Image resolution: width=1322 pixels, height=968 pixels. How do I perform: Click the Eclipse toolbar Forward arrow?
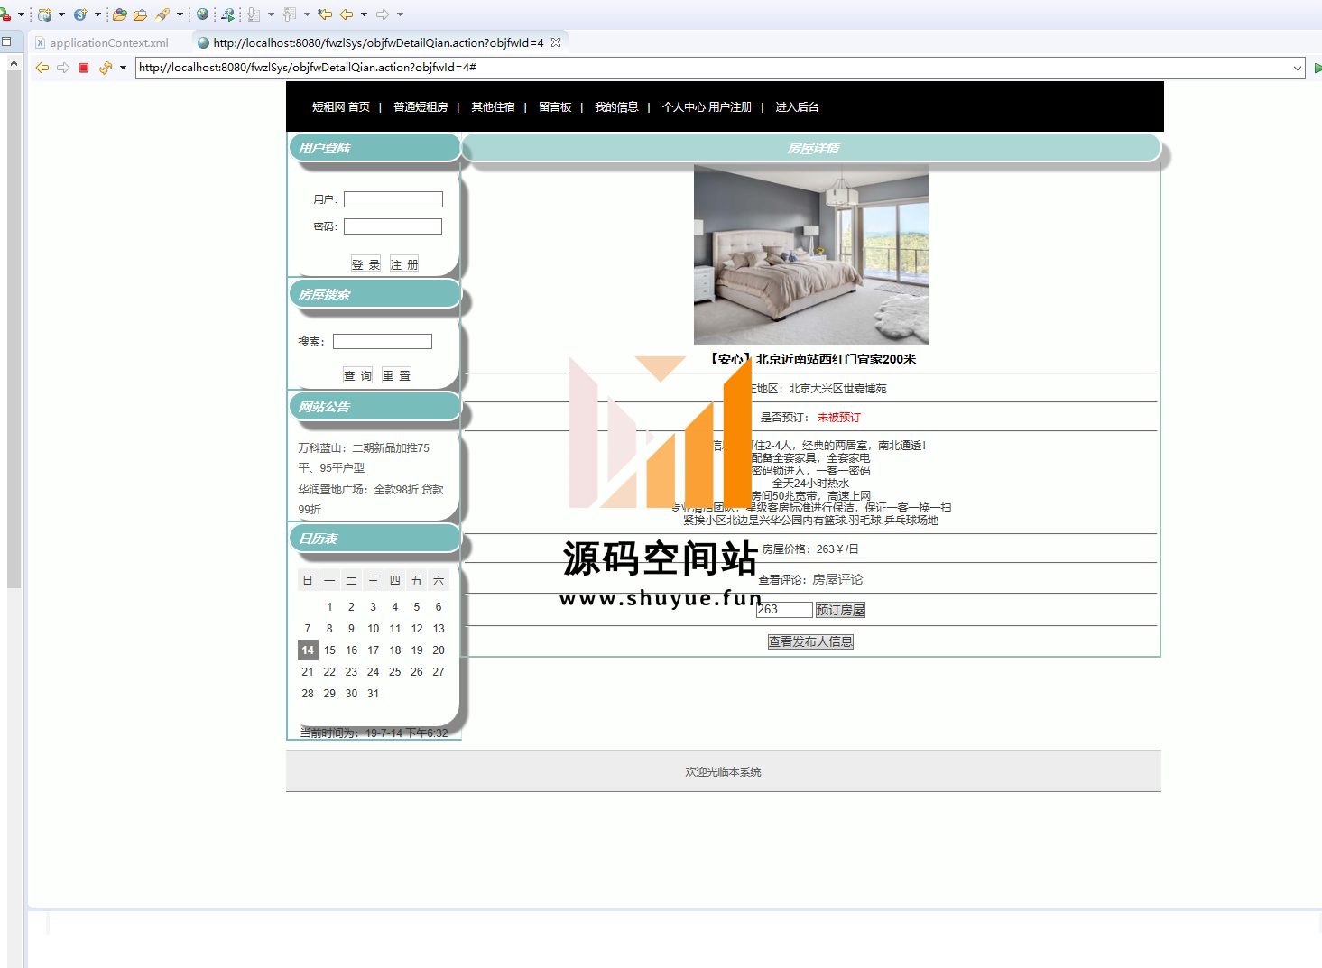pos(383,14)
